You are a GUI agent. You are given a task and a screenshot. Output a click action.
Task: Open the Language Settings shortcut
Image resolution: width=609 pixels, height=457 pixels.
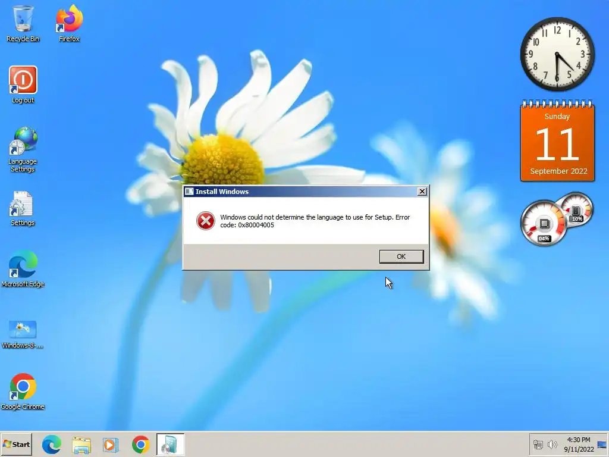coord(23,149)
